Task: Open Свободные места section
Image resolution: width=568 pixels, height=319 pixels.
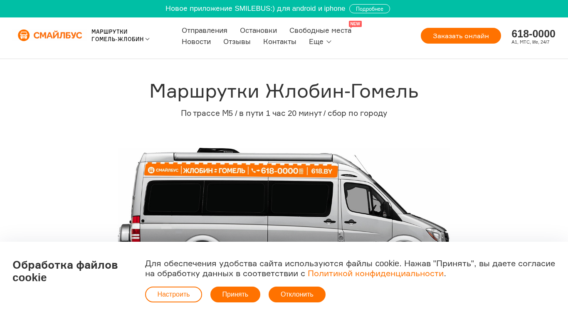Action: [320, 30]
